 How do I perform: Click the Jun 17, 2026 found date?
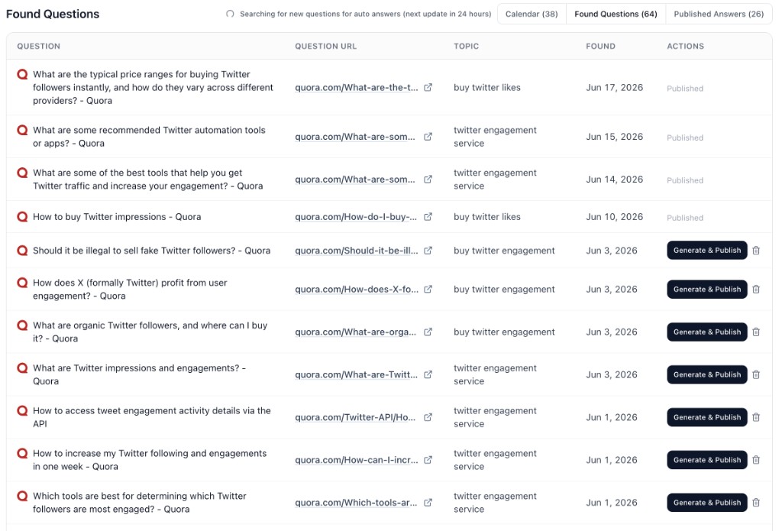[615, 87]
